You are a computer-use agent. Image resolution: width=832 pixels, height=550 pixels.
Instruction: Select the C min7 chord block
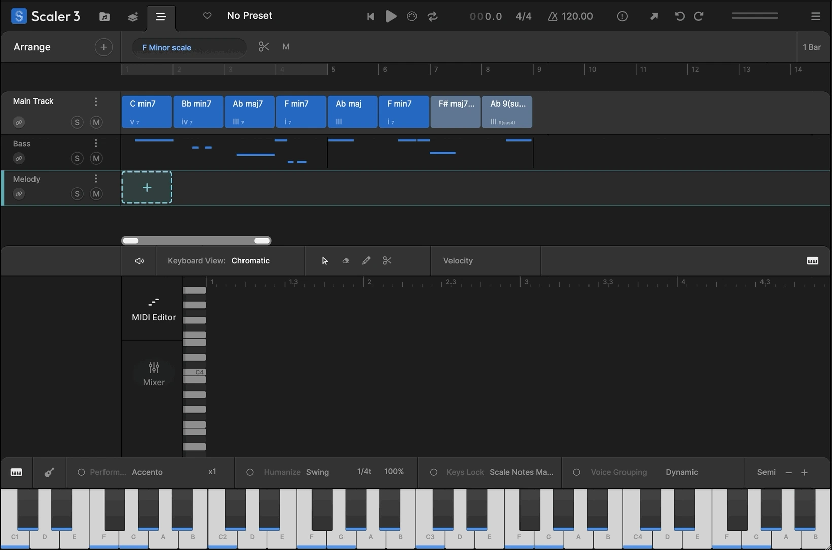click(147, 112)
